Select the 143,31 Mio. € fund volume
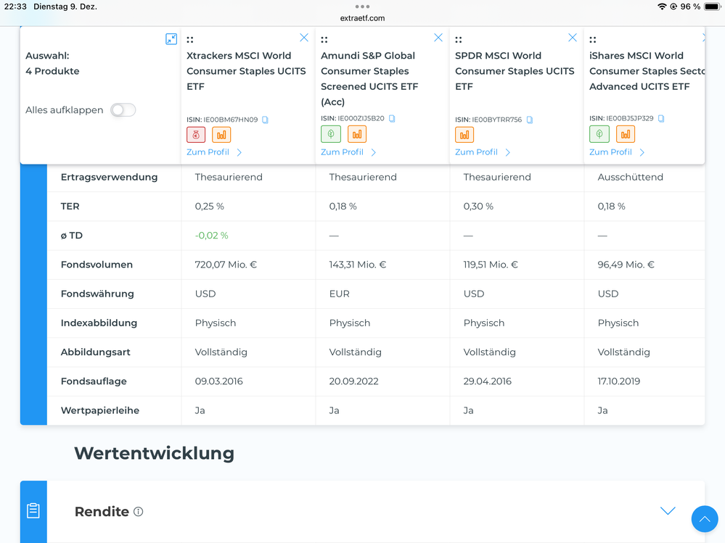The width and height of the screenshot is (725, 543). 357,265
